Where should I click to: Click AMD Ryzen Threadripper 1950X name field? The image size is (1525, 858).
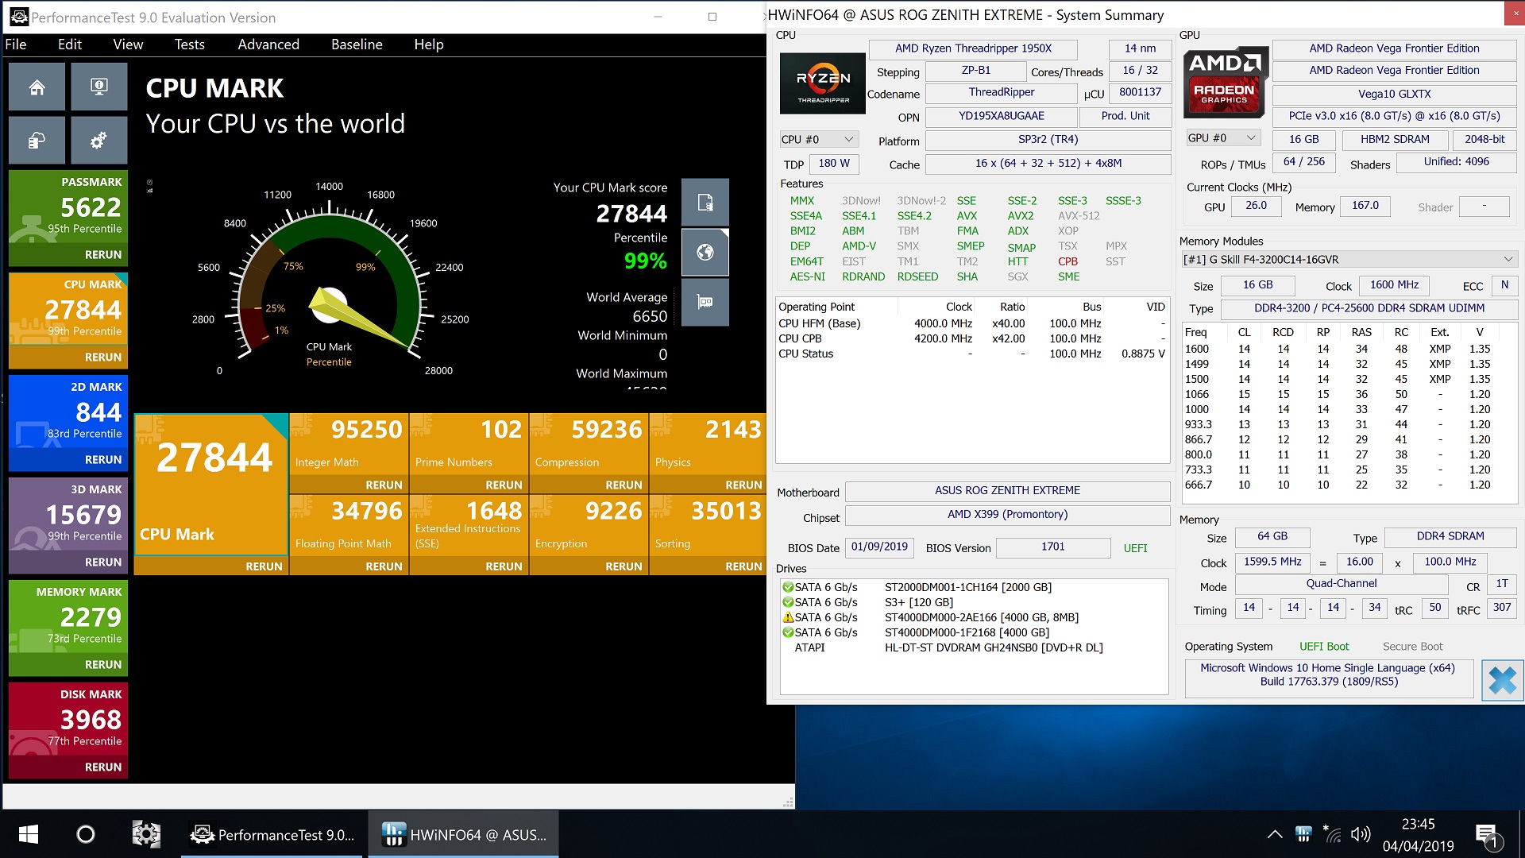(973, 48)
